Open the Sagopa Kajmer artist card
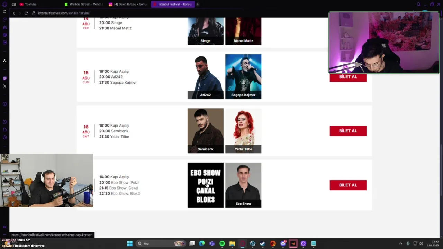 (243, 77)
